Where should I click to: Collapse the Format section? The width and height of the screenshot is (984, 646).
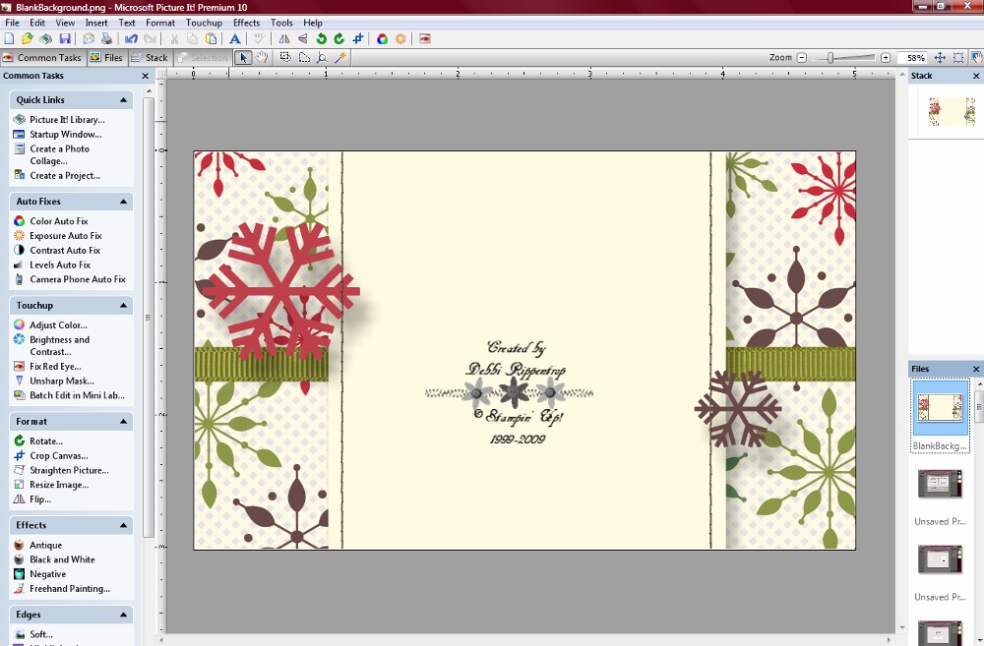tap(123, 422)
